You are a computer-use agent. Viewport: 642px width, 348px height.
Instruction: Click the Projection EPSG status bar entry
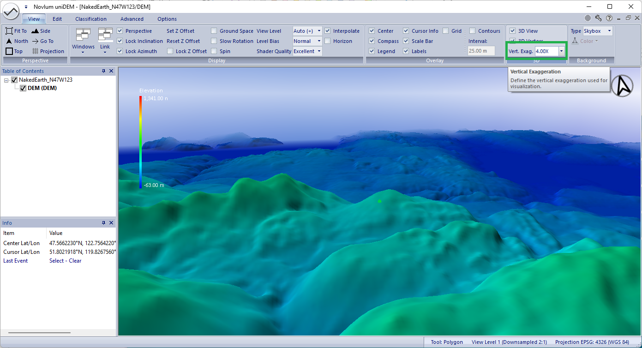[592, 342]
